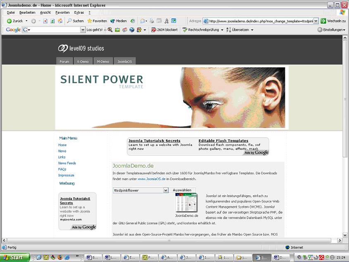
Task: Open the Medien panel
Action: 118,21
